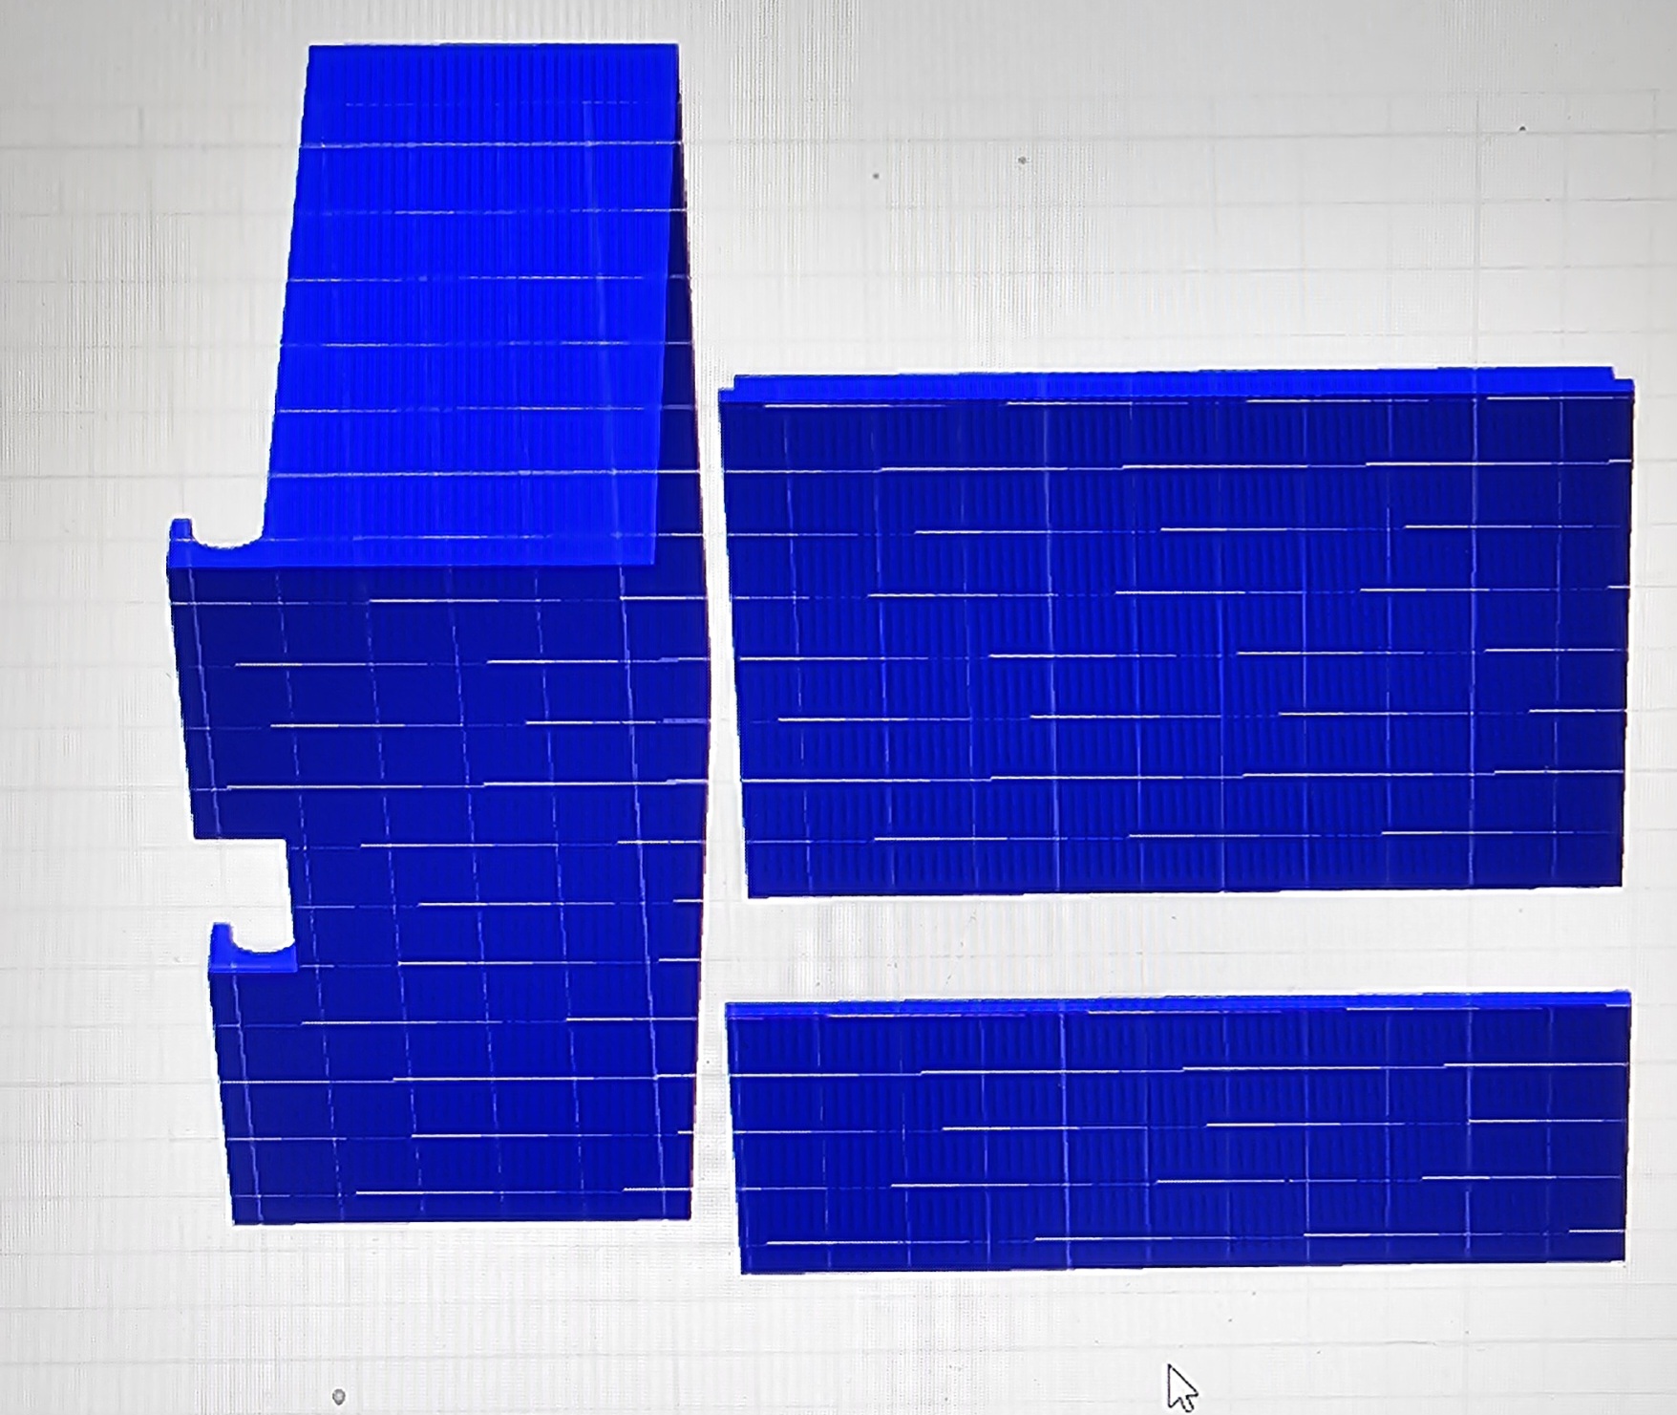This screenshot has width=1677, height=1415.
Task: Select the small hook tab beside upper notch
Action: (x=180, y=528)
